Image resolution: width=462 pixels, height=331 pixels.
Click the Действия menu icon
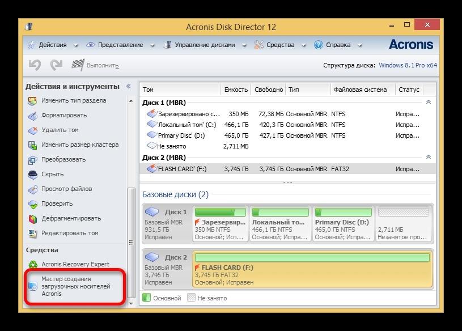pos(31,45)
